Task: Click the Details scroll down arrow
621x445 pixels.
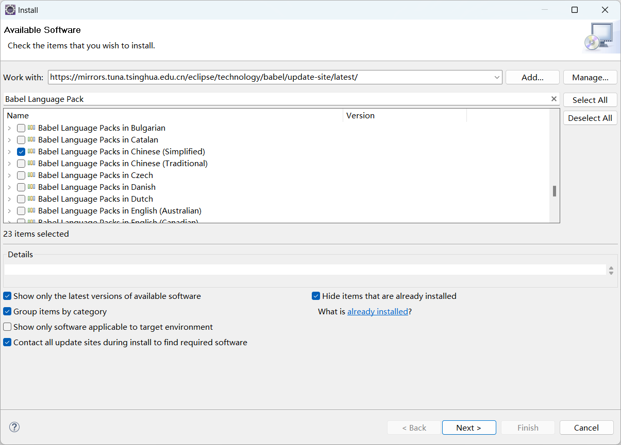Action: 611,273
